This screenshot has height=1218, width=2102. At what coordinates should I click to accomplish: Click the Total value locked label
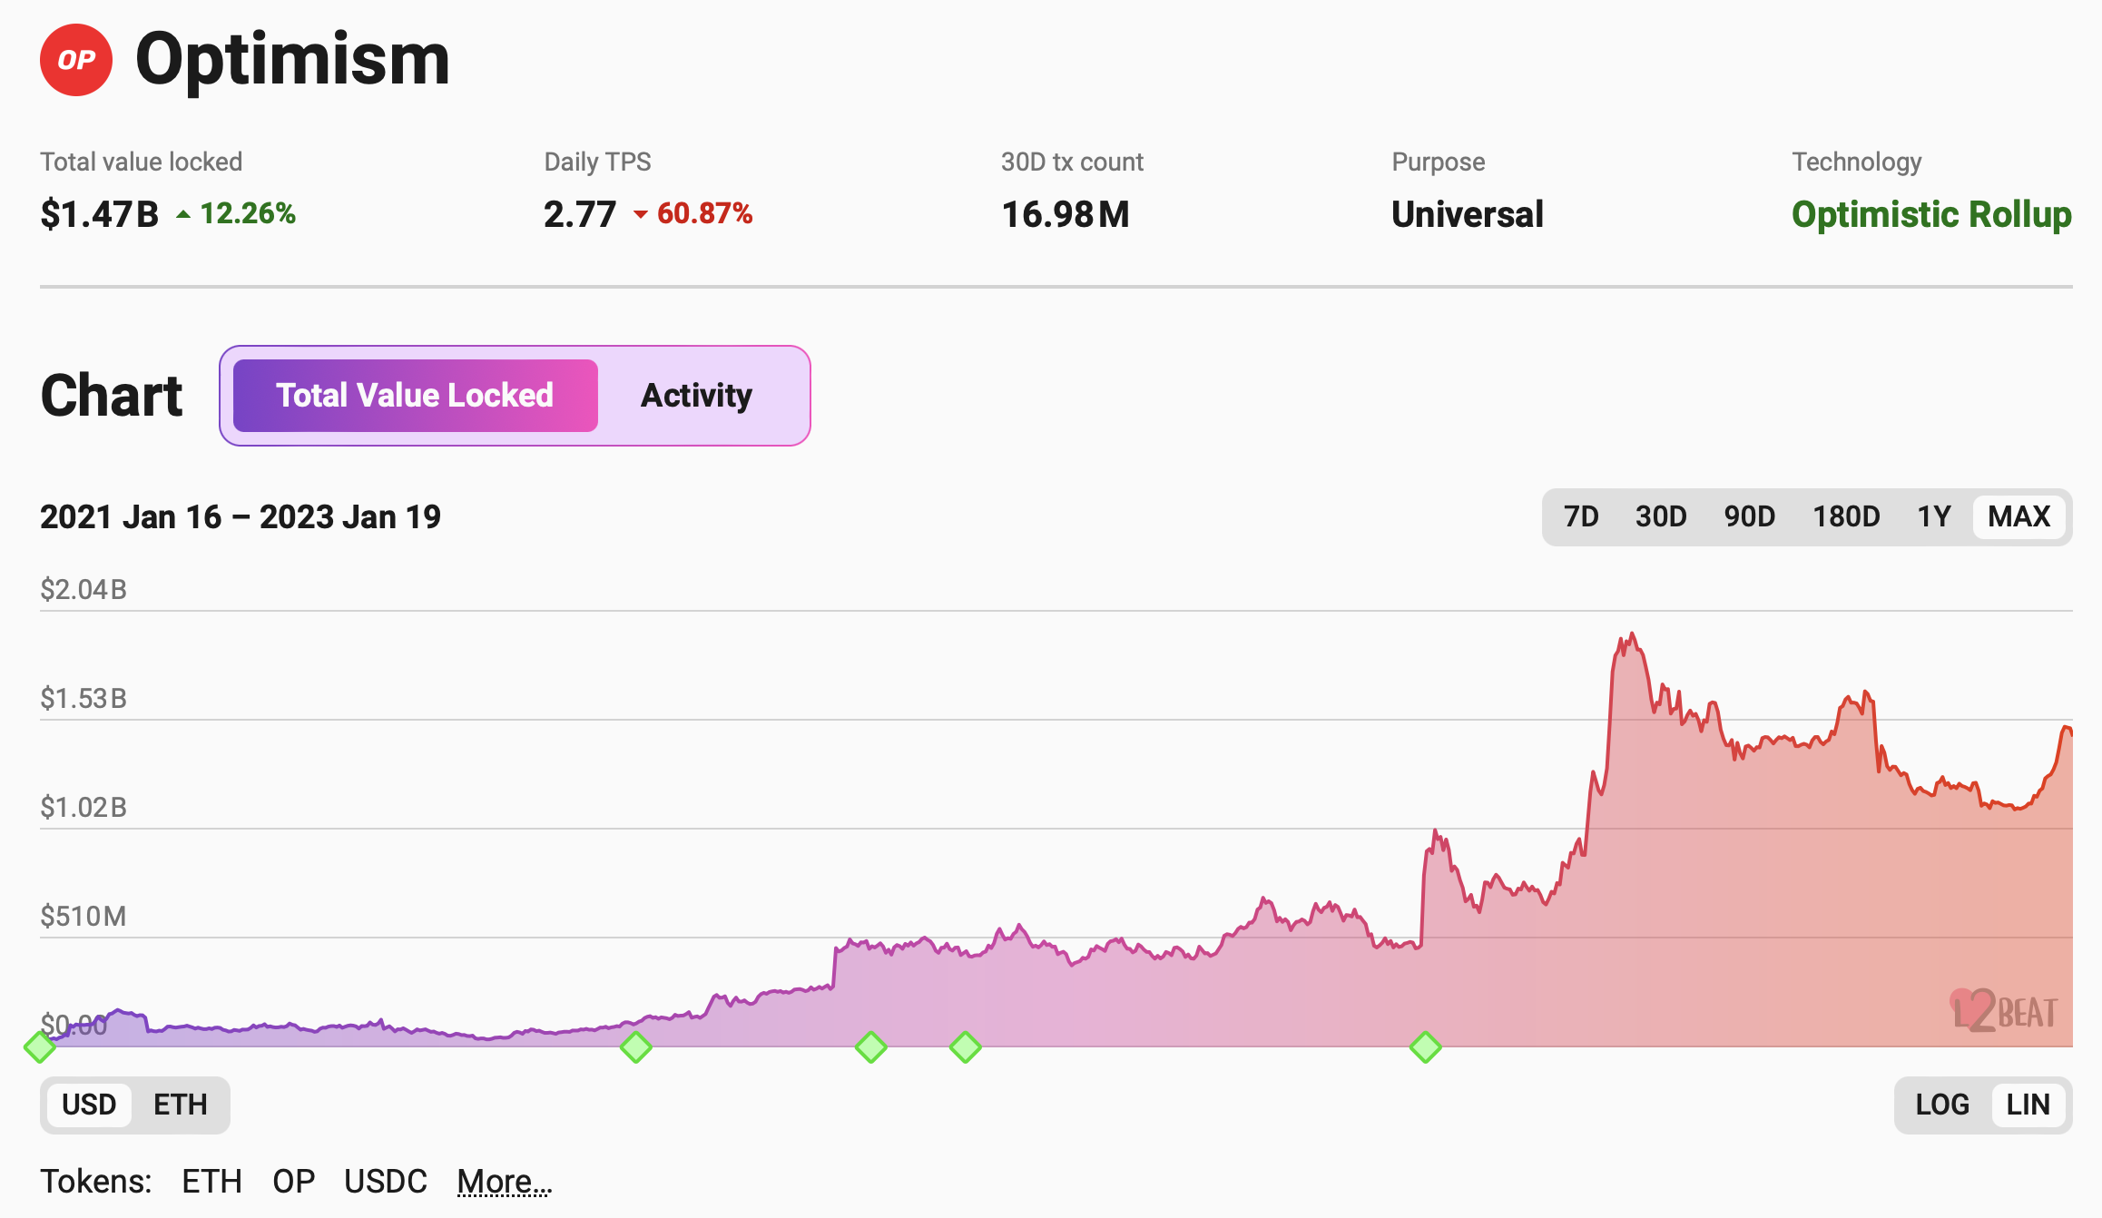click(x=142, y=162)
